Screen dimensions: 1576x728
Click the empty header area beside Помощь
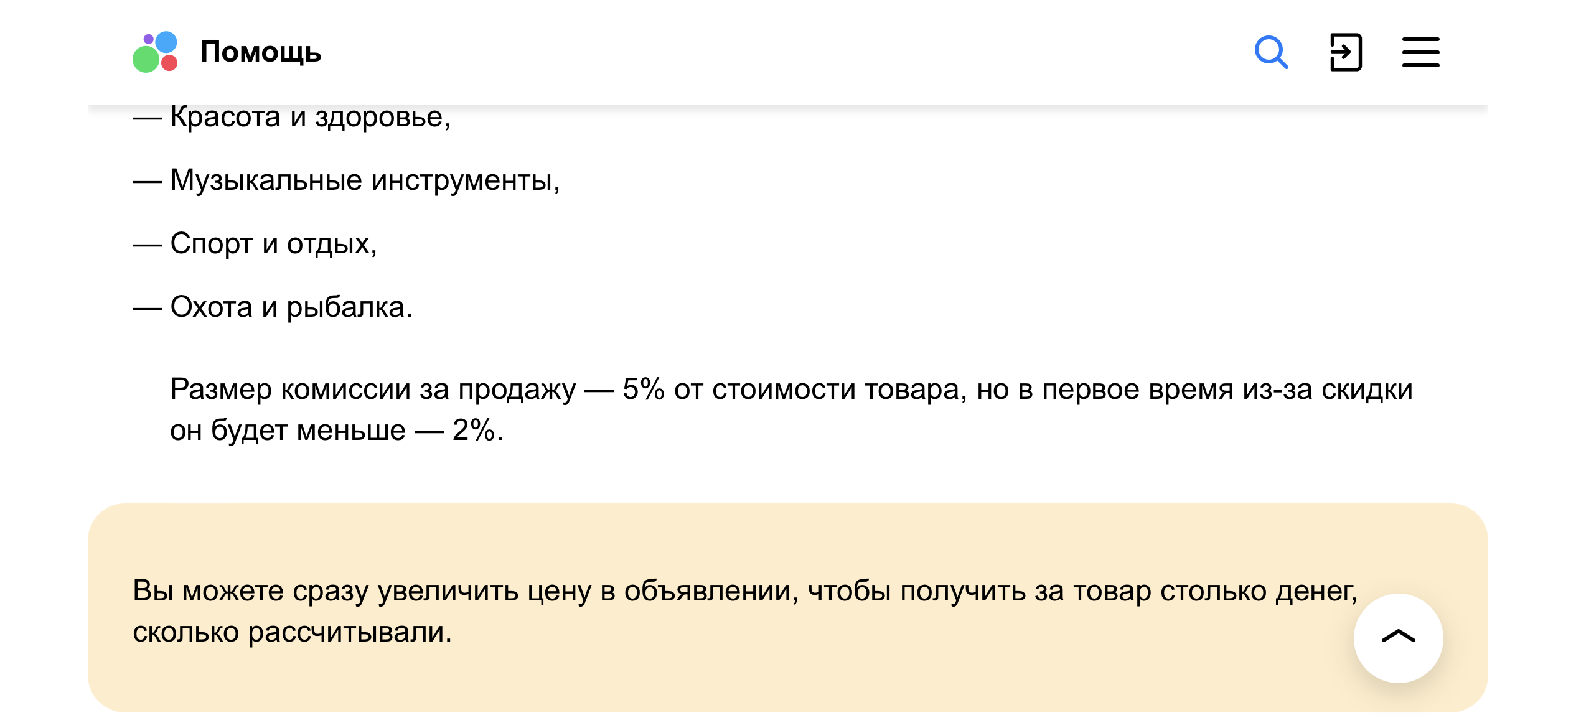point(784,52)
